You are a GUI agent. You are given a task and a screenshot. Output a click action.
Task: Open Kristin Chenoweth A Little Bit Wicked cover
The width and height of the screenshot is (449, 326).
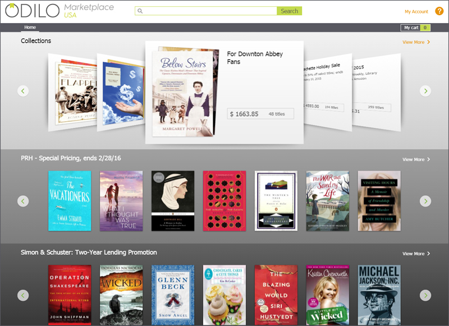click(x=328, y=295)
